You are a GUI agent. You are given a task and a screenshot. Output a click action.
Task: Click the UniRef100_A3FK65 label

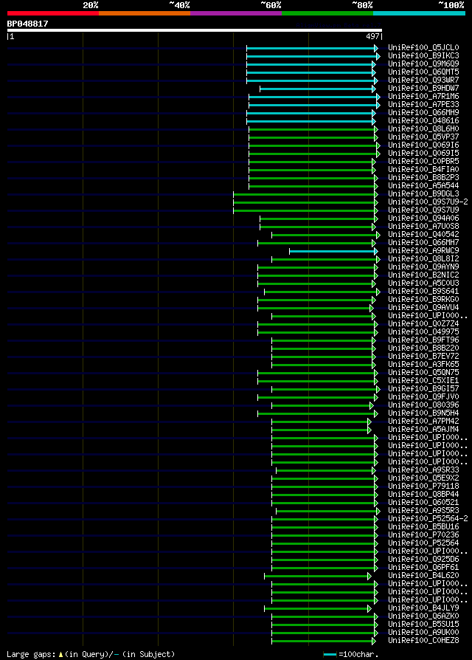coord(423,365)
